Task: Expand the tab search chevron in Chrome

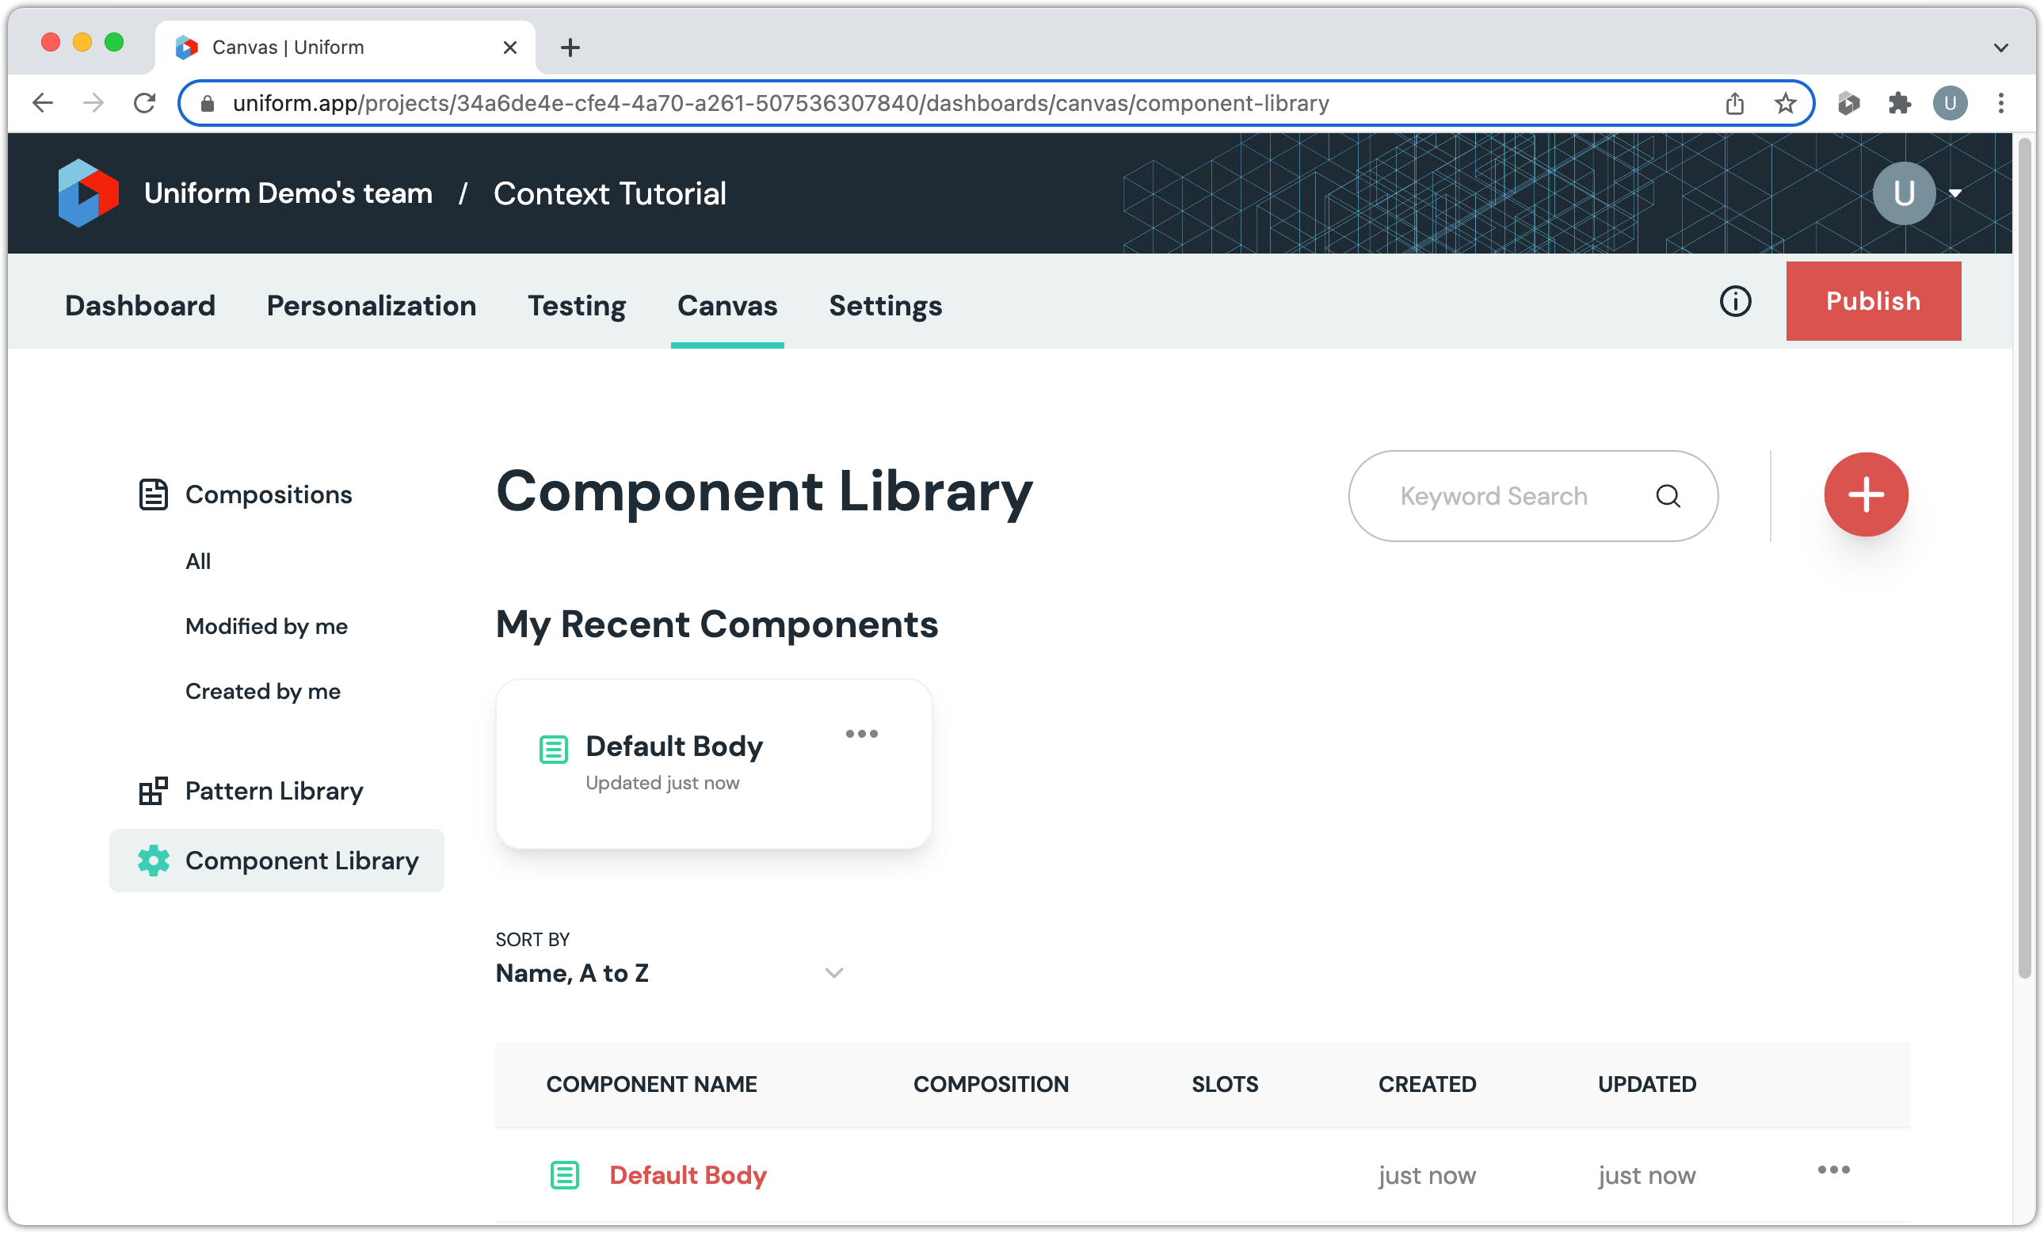Action: point(2000,48)
